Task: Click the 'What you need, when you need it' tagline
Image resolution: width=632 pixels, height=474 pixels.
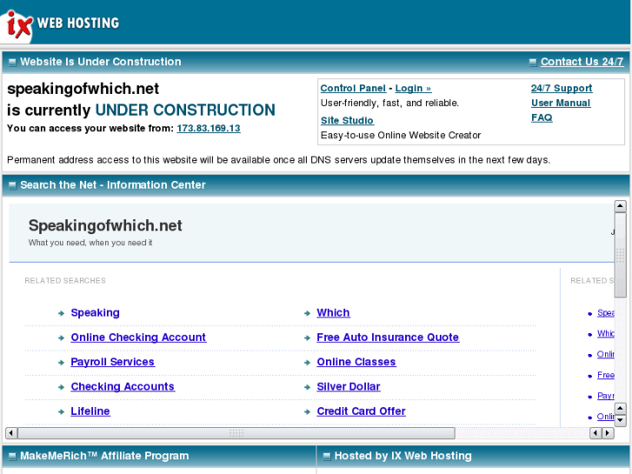Action: [x=90, y=243]
